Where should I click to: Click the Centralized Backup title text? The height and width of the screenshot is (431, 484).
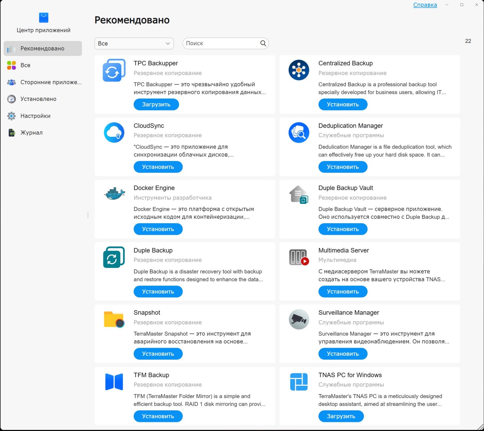[346, 63]
